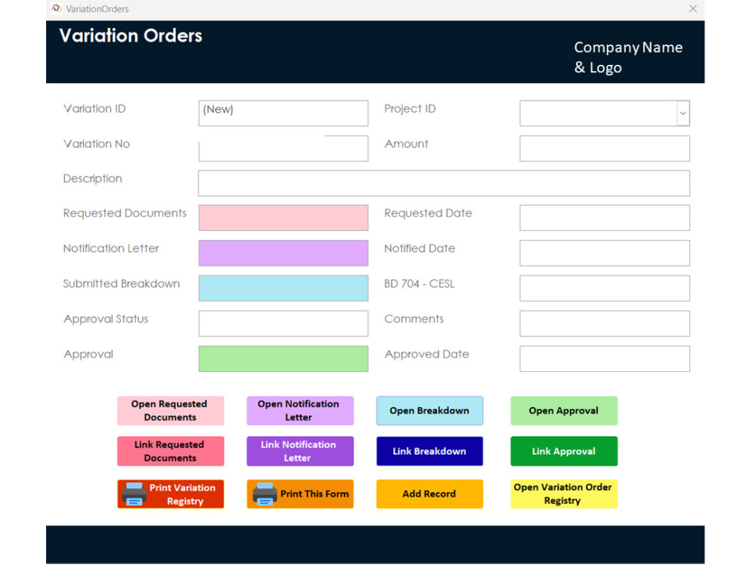Click the Approval Status label
The image size is (755, 566).
pos(106,319)
